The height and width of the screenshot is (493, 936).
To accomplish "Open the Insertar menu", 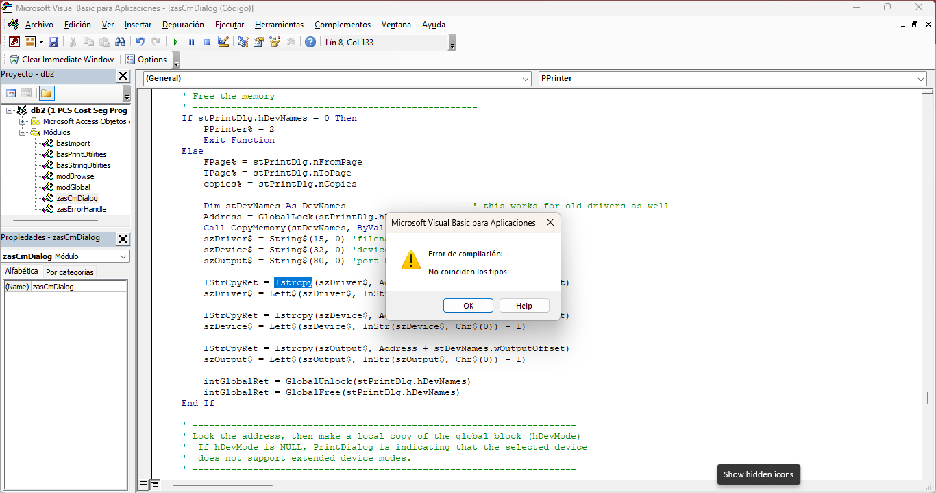I will [x=138, y=25].
